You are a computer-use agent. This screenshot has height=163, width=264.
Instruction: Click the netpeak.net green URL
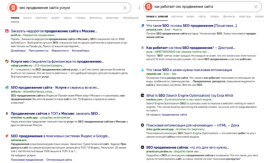pyautogui.click(x=154, y=74)
